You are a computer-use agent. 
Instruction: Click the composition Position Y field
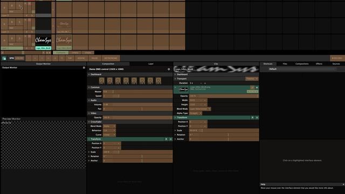click(x=112, y=148)
